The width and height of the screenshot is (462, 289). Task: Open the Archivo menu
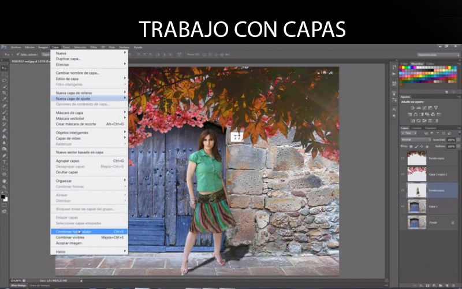(16, 47)
